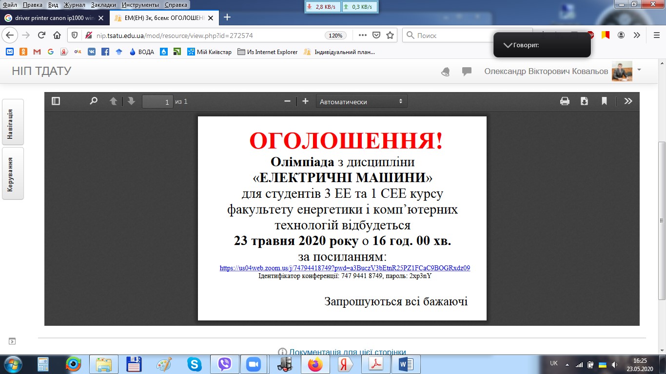Open the Zoom meeting hyperlink
The image size is (666, 374).
coord(345,268)
